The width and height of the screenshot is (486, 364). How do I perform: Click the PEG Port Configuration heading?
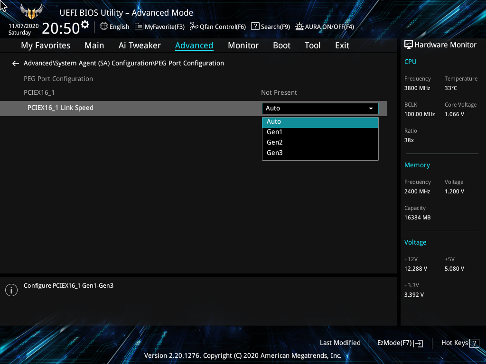pos(58,79)
